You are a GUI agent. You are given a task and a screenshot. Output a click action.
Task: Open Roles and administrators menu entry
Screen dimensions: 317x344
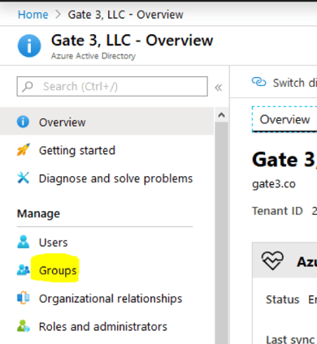point(103,326)
